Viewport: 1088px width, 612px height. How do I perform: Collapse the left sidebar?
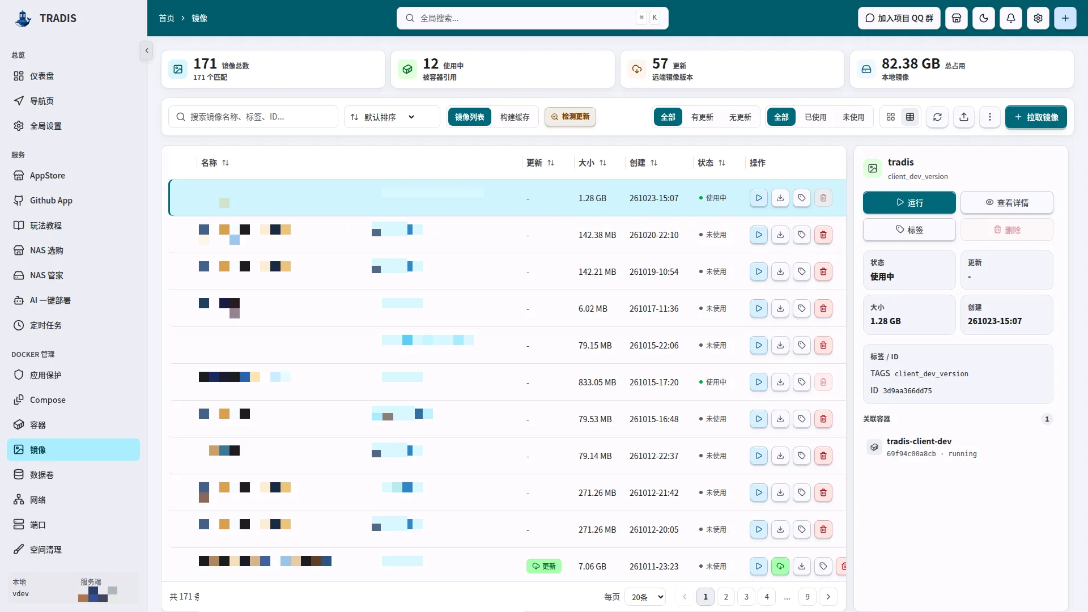(x=146, y=50)
